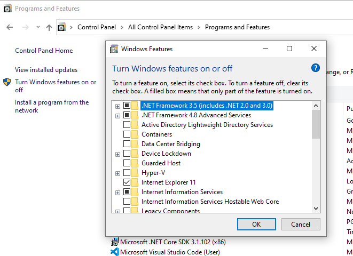Enable Active Directory Lightweight Directory Services
The image size is (353, 256).
(127, 124)
